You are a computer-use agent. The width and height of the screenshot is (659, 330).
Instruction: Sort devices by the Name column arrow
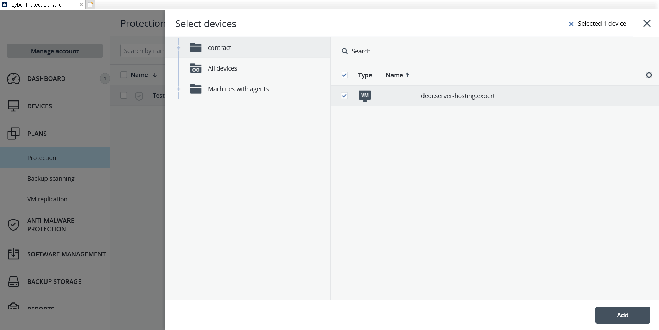[x=407, y=75]
